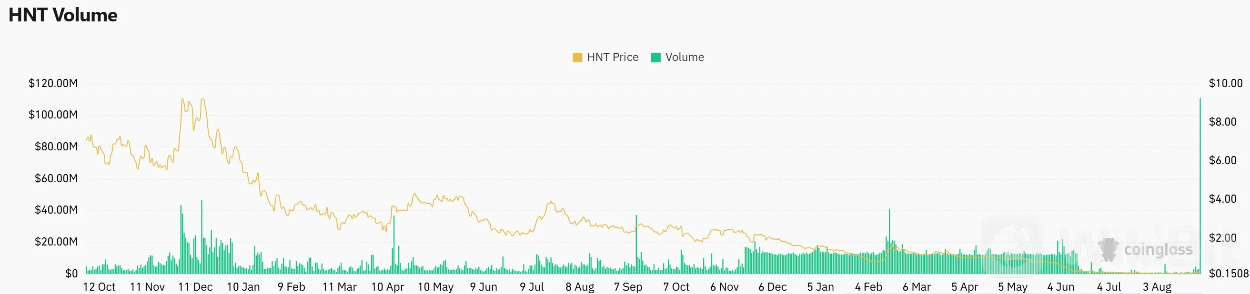1250x294 pixels.
Task: Click the 12 Oct date label
Action: [100, 287]
